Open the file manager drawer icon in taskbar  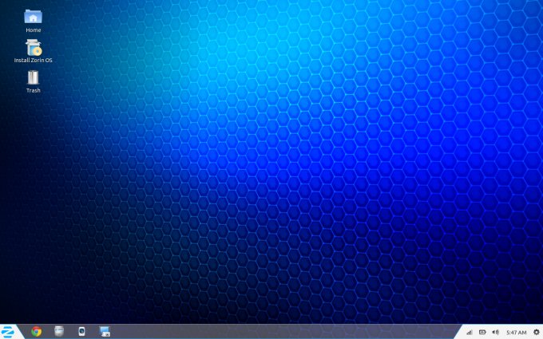(x=59, y=331)
